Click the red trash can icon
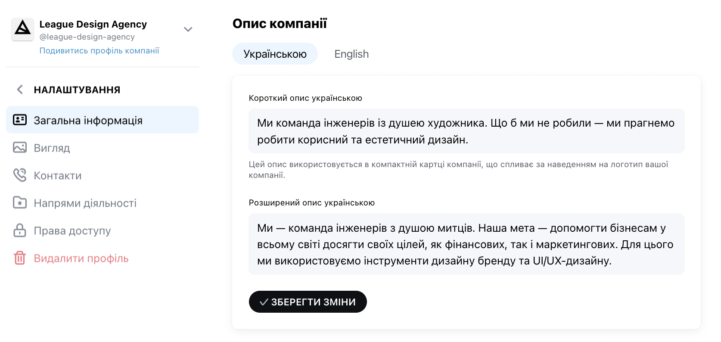The height and width of the screenshot is (342, 721). coord(20,258)
